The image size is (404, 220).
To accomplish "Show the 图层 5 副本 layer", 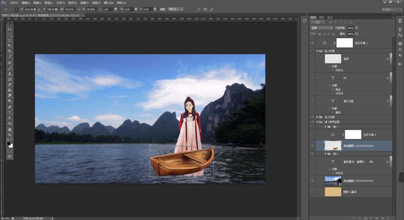I will coord(312,192).
